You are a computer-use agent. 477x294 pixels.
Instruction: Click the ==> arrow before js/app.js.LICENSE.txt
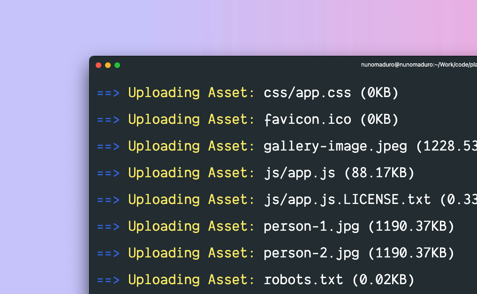coord(108,199)
